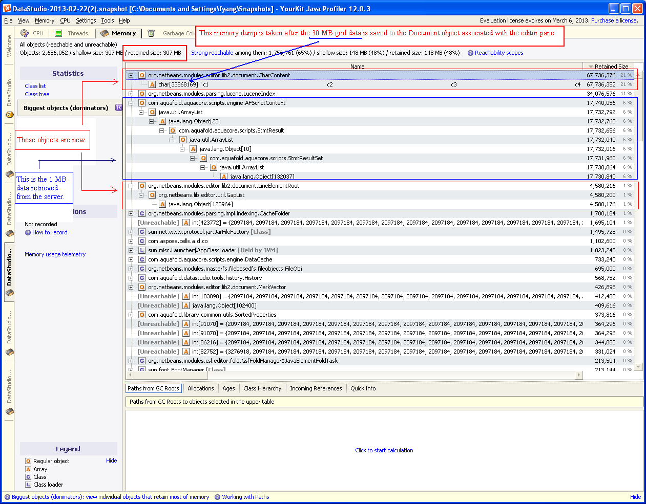
Task: Click the array icon of java.lang.Object[102400]
Action: click(x=186, y=305)
